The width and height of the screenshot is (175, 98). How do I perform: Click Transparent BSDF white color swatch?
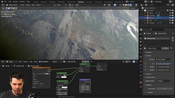(x=64, y=77)
